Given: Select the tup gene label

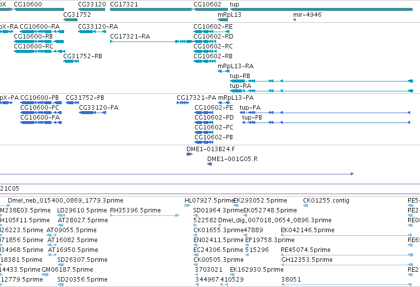Looking at the screenshot, I should 234,4.
